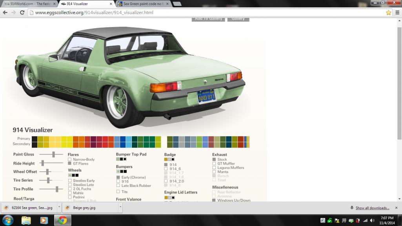Open the downloaded Beige grey.jpg file
The height and width of the screenshot is (226, 402).
point(90,208)
